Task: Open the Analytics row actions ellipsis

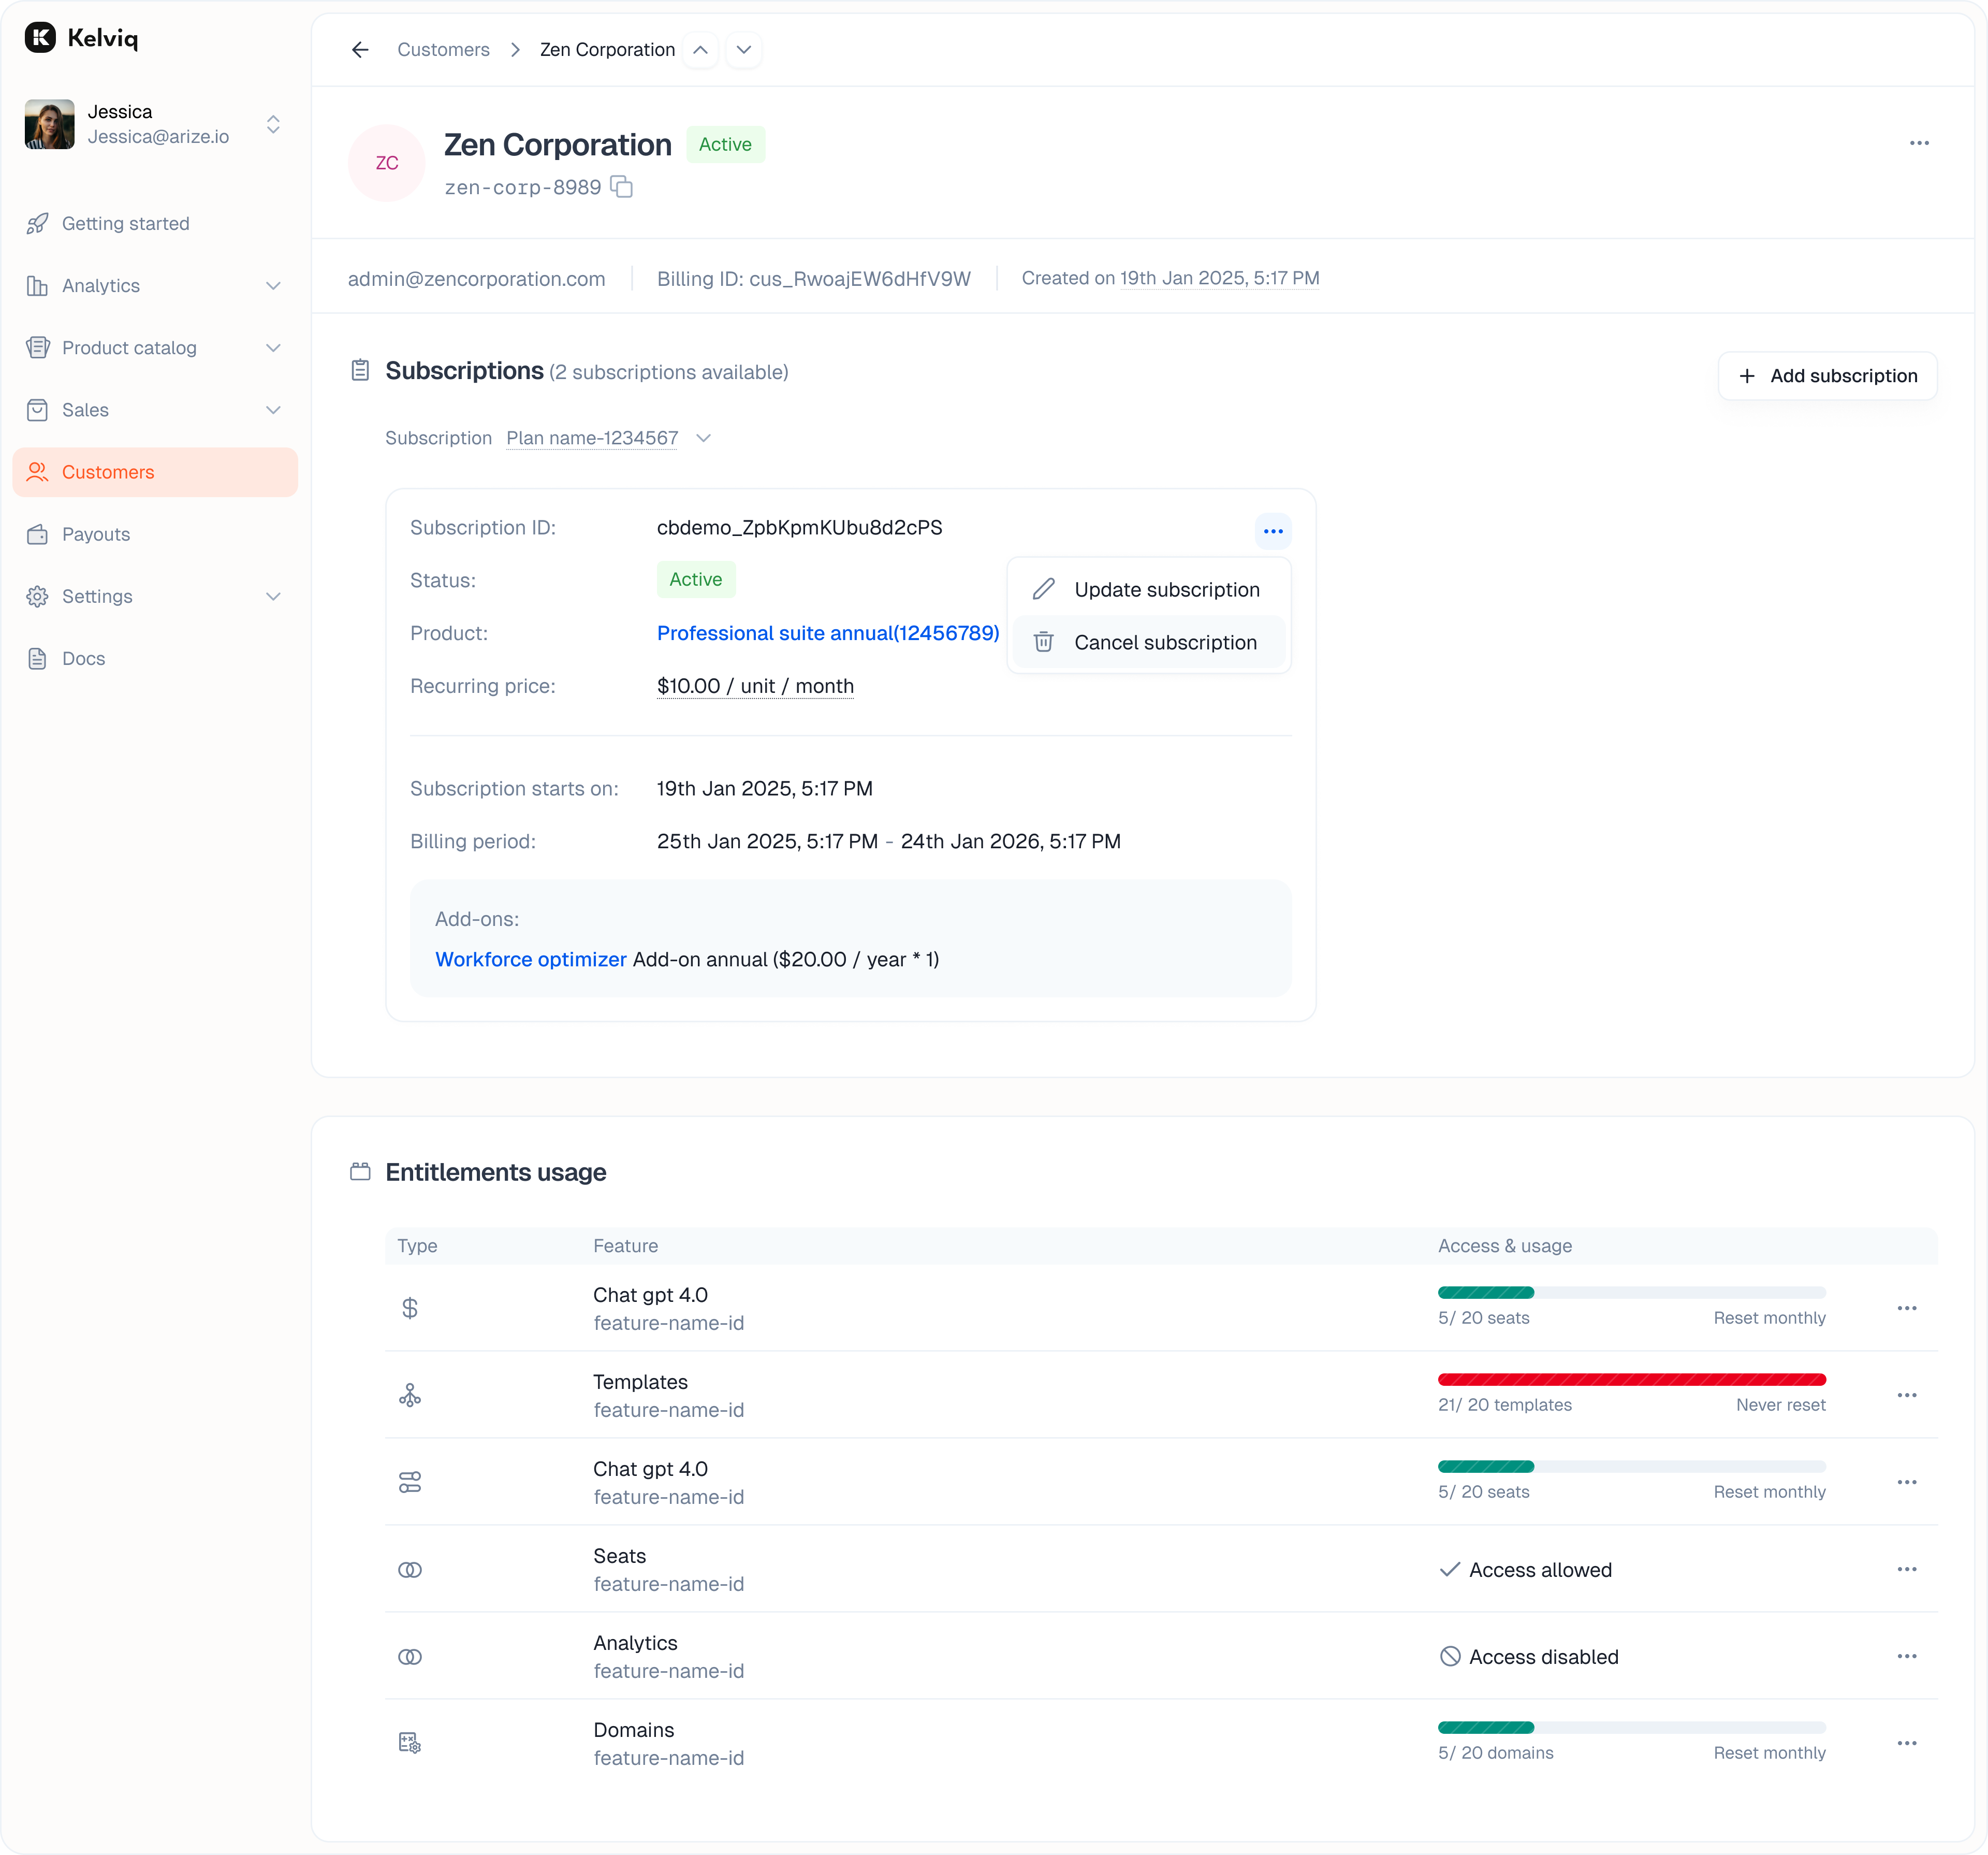Action: 1906,1656
